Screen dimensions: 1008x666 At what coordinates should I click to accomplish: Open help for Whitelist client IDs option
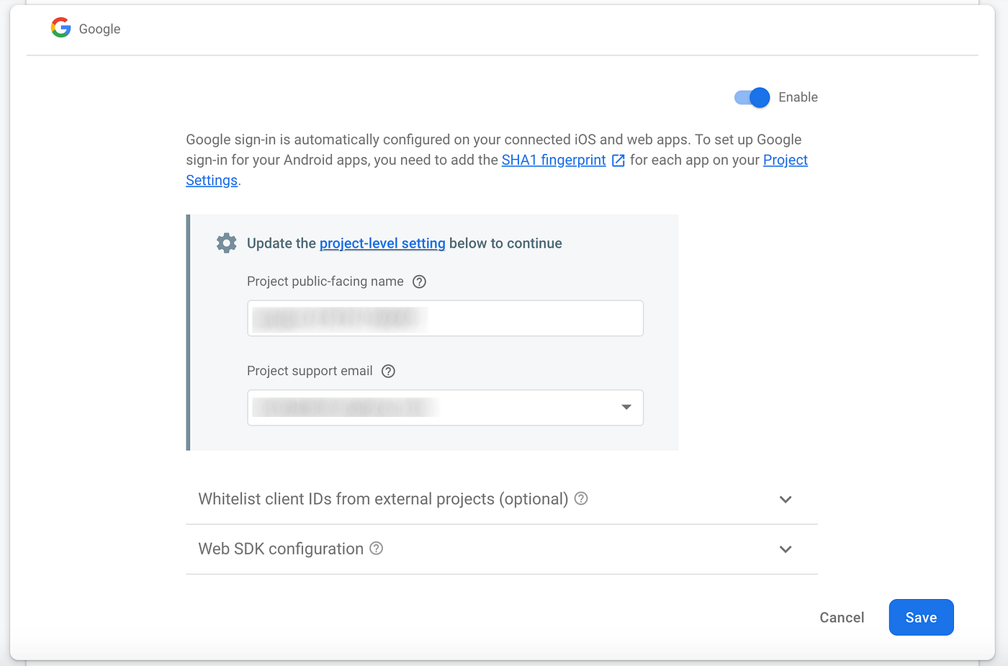[x=581, y=498]
